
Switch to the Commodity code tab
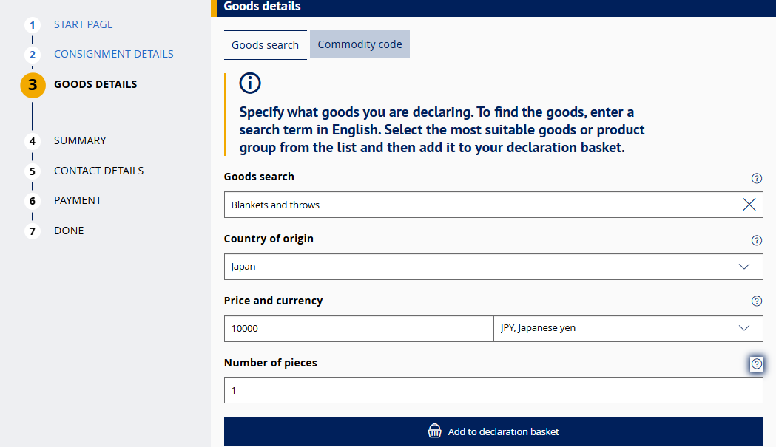click(x=360, y=44)
